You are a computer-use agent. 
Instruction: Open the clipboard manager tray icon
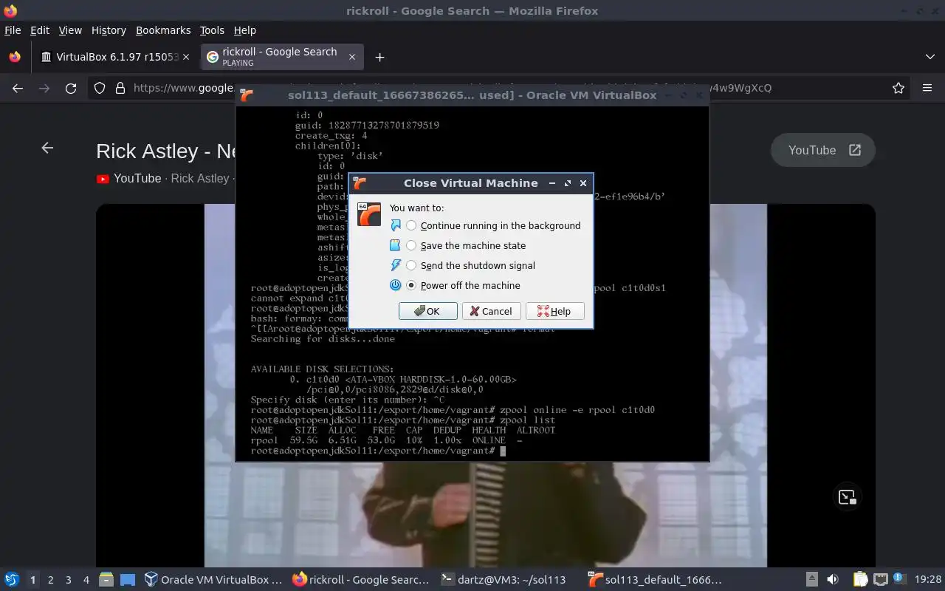[x=859, y=580]
